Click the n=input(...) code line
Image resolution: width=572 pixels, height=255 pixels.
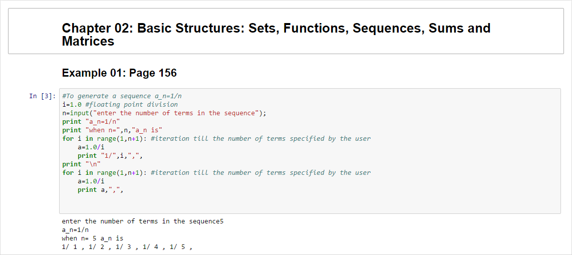[164, 113]
